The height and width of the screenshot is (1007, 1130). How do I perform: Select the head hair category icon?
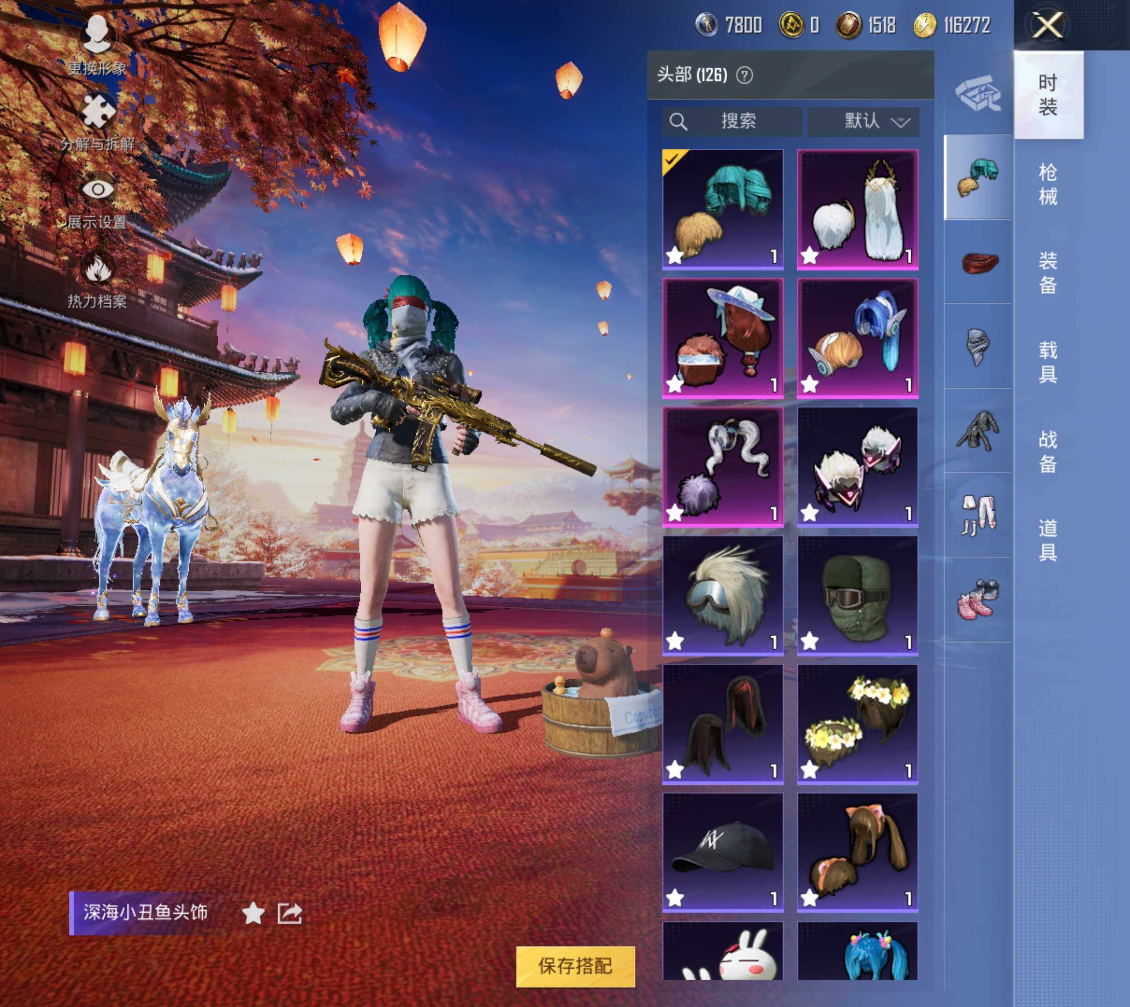pyautogui.click(x=978, y=177)
